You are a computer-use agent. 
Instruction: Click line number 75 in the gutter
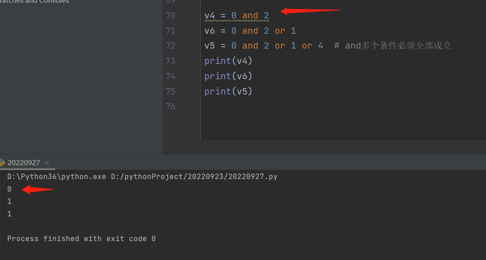[x=170, y=91]
